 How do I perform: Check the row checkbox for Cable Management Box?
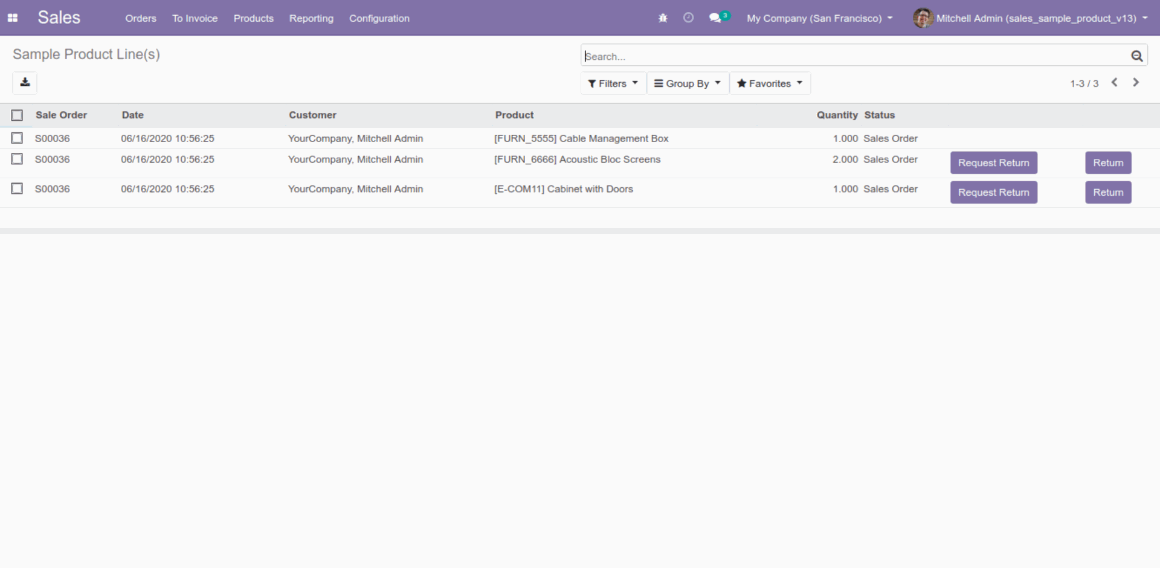17,138
